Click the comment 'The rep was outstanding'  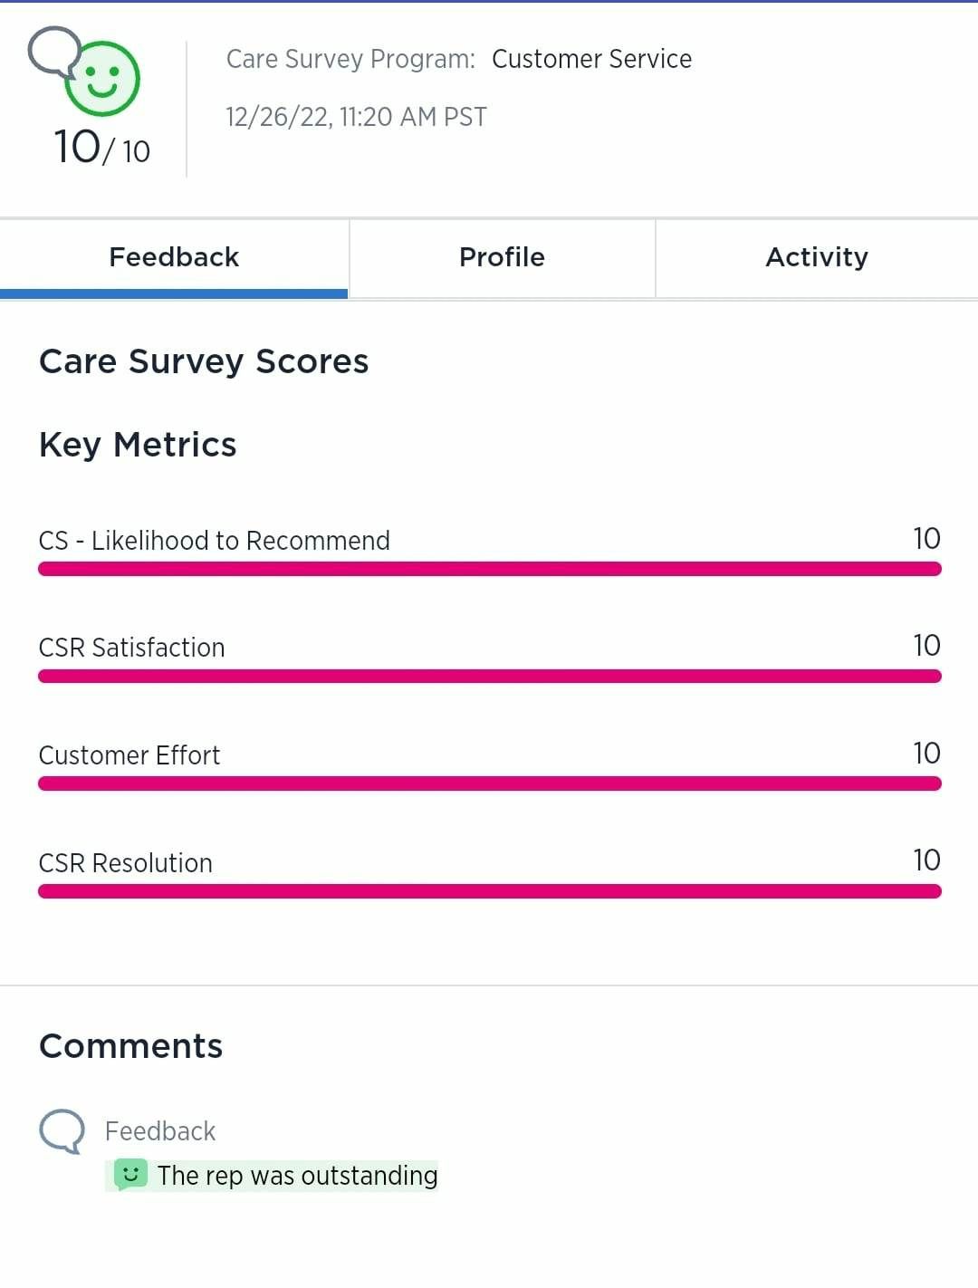pyautogui.click(x=297, y=1176)
